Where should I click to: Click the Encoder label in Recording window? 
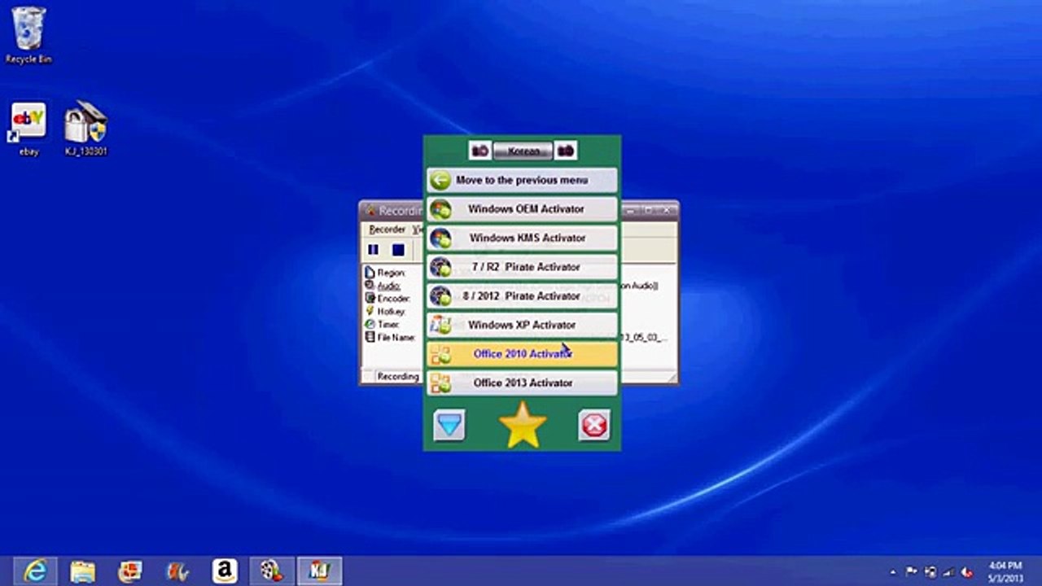tap(393, 299)
